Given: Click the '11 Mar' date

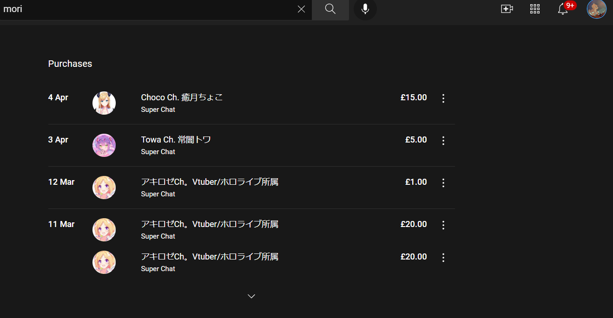Looking at the screenshot, I should (x=61, y=224).
